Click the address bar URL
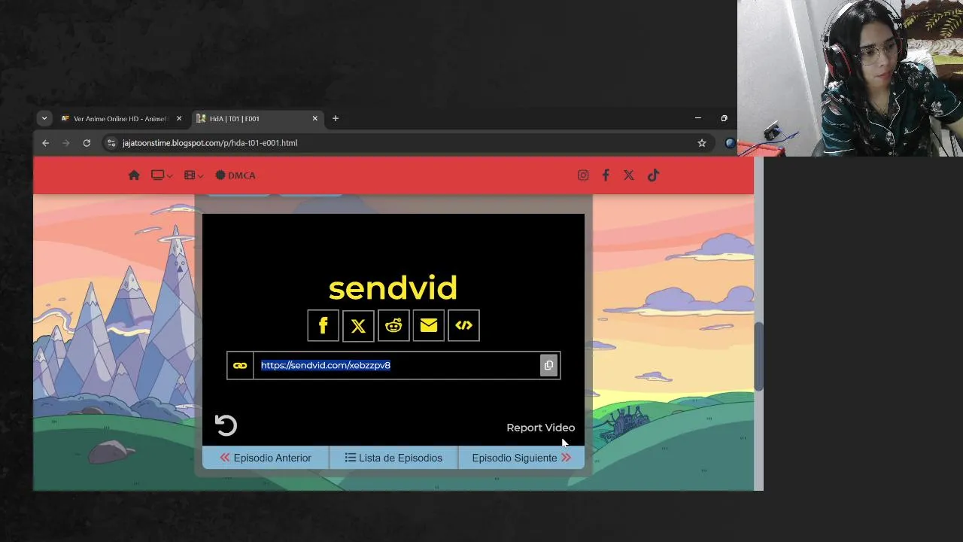Screen dimensions: 963x542 (210, 143)
